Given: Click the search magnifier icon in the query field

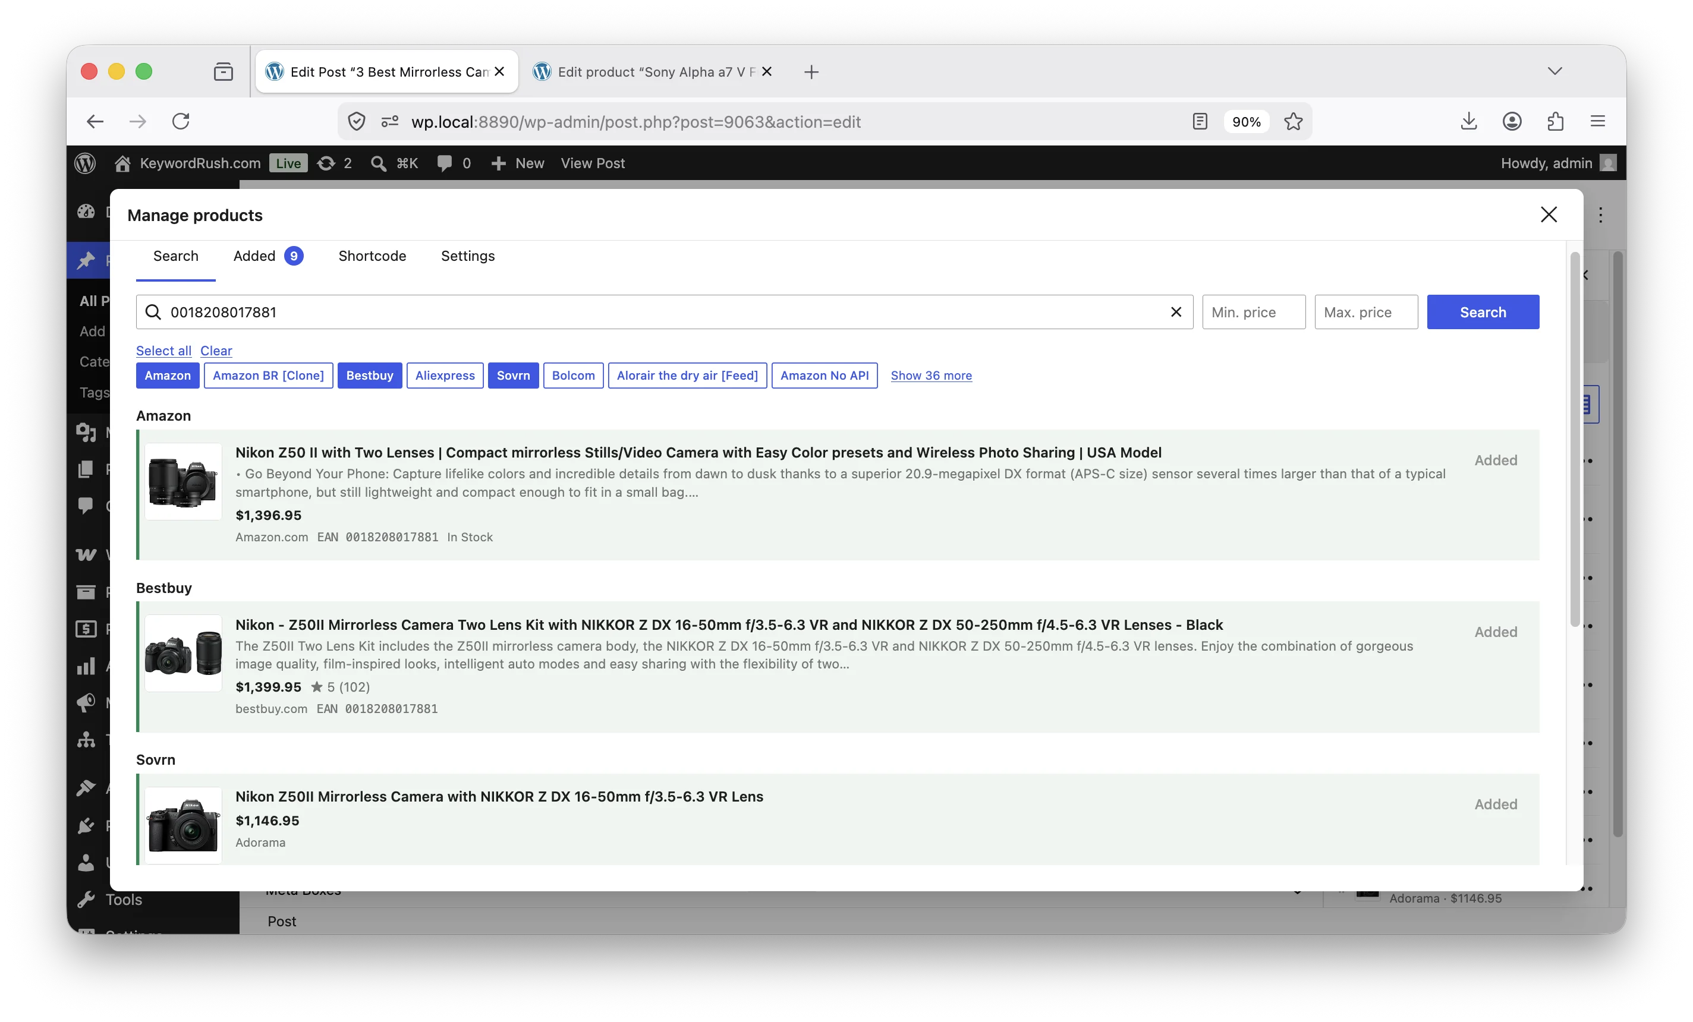Looking at the screenshot, I should [x=153, y=312].
